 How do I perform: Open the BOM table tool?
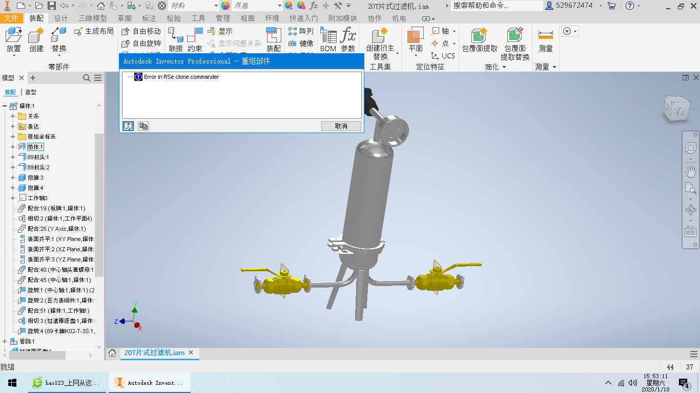tap(328, 36)
